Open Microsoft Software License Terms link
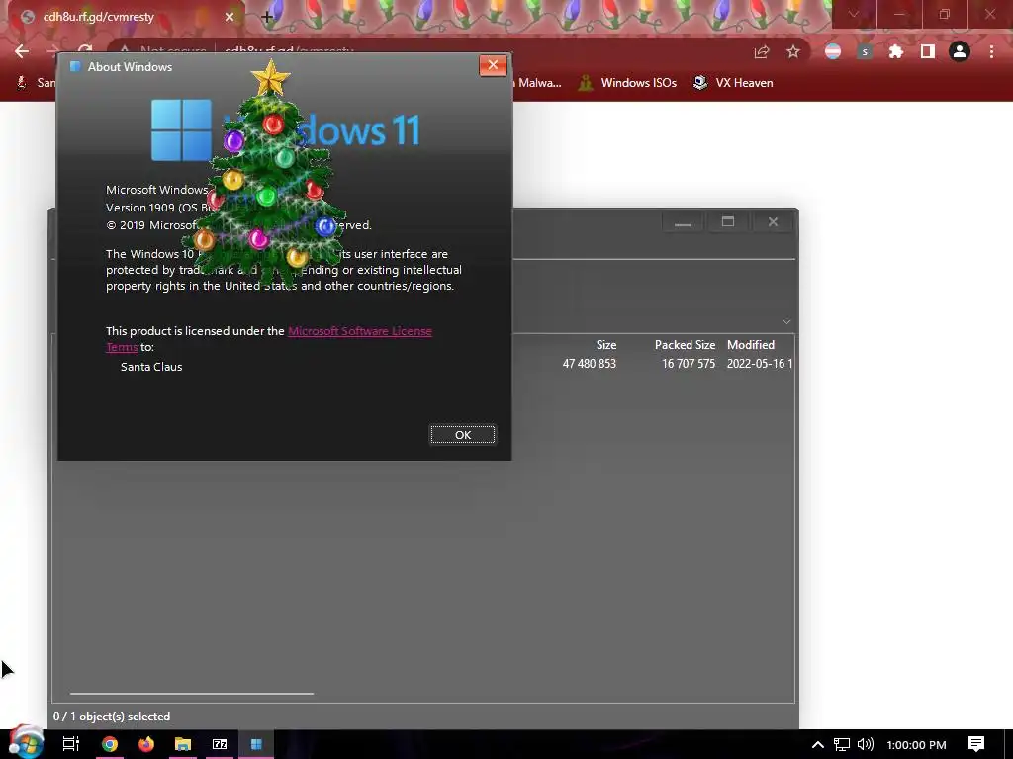Viewport: 1013px width, 759px height. tap(360, 331)
